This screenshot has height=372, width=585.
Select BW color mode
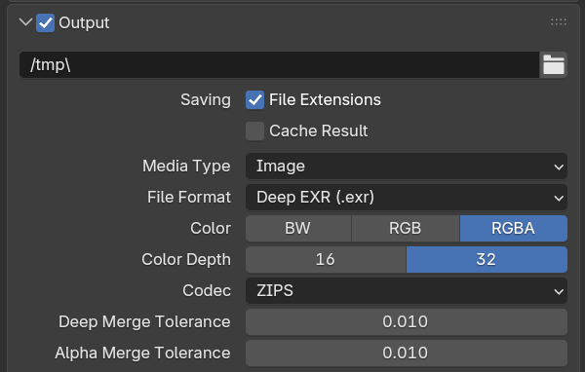(298, 228)
